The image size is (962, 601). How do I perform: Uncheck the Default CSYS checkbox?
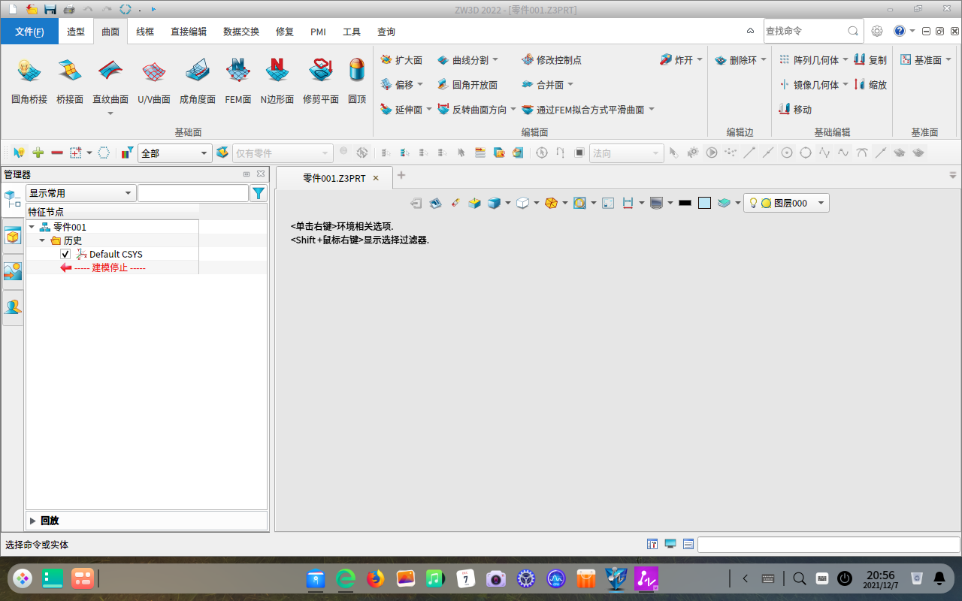(65, 254)
